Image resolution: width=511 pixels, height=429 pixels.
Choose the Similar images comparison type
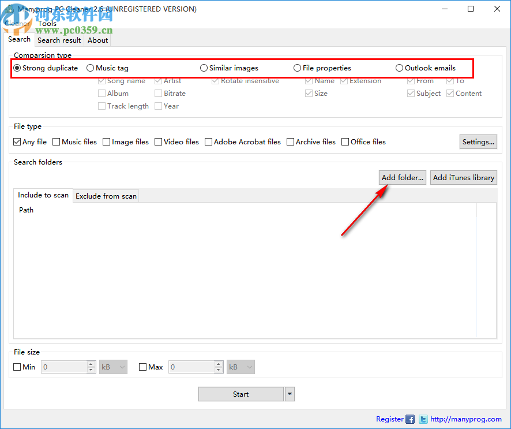tap(204, 68)
